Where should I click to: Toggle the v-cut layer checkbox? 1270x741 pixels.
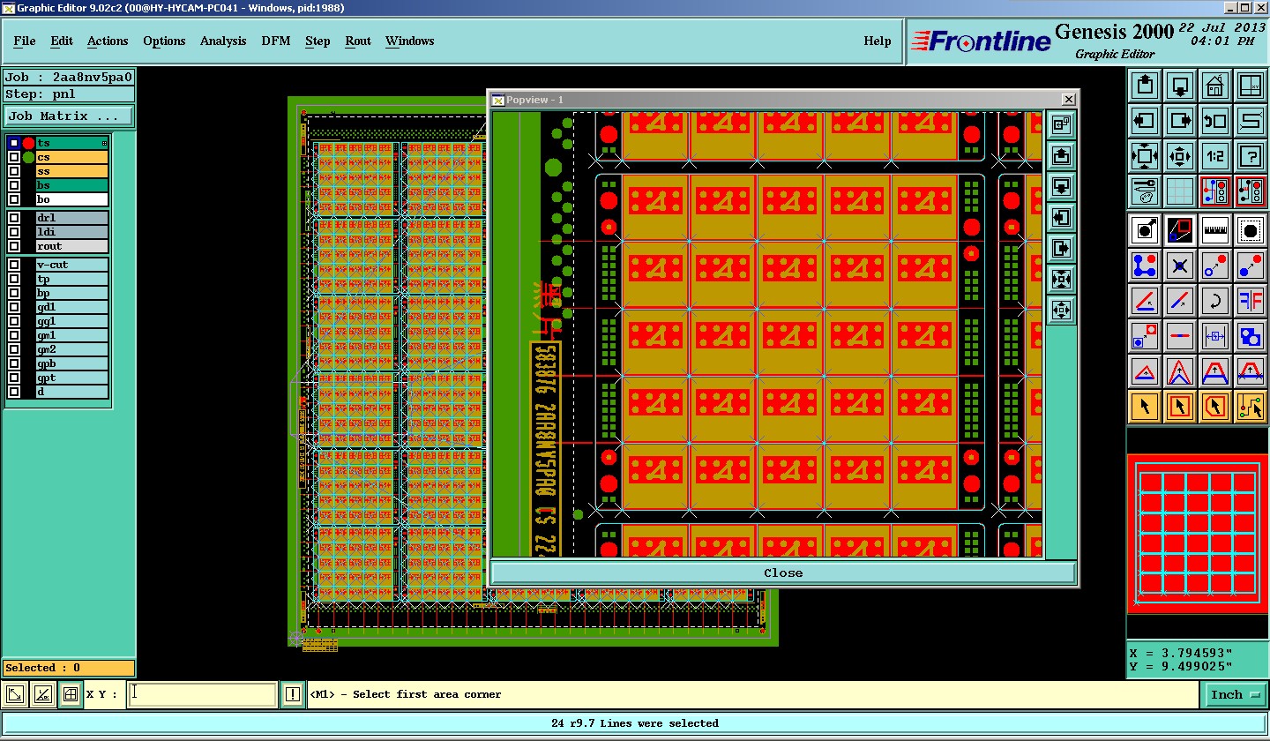[14, 265]
